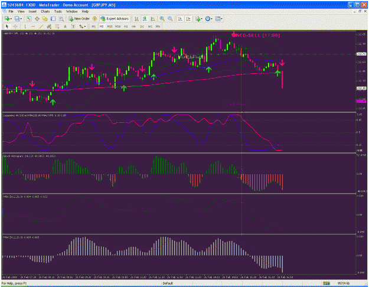
Task: Toggle Expert Advisors on or off
Action: [115, 18]
